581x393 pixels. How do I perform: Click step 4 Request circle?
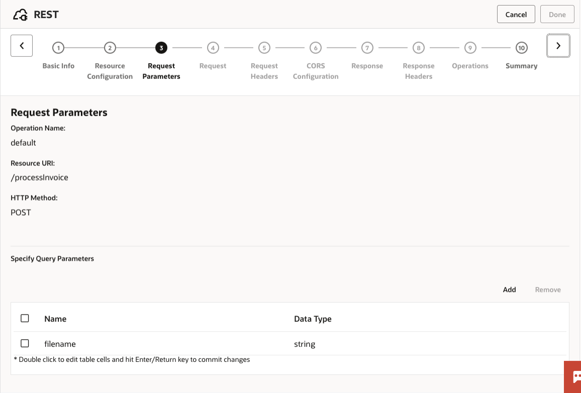click(x=213, y=48)
